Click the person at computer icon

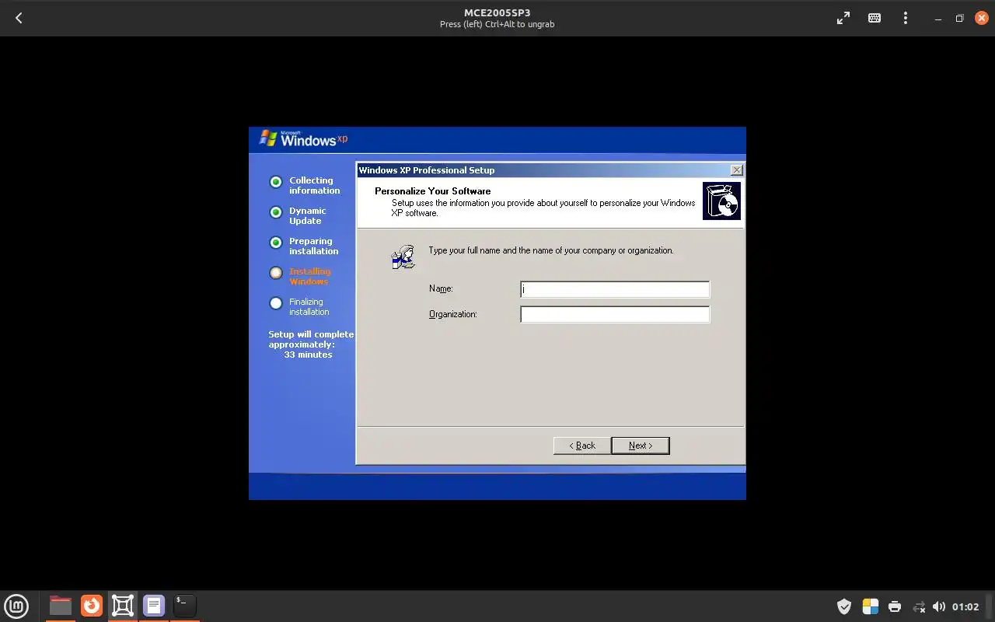click(x=403, y=257)
